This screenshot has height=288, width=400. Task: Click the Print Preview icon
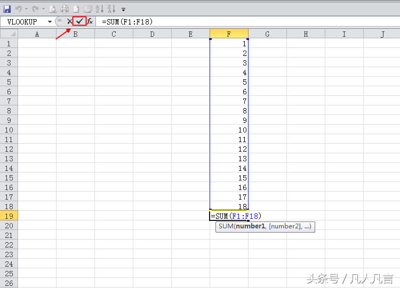[53, 9]
